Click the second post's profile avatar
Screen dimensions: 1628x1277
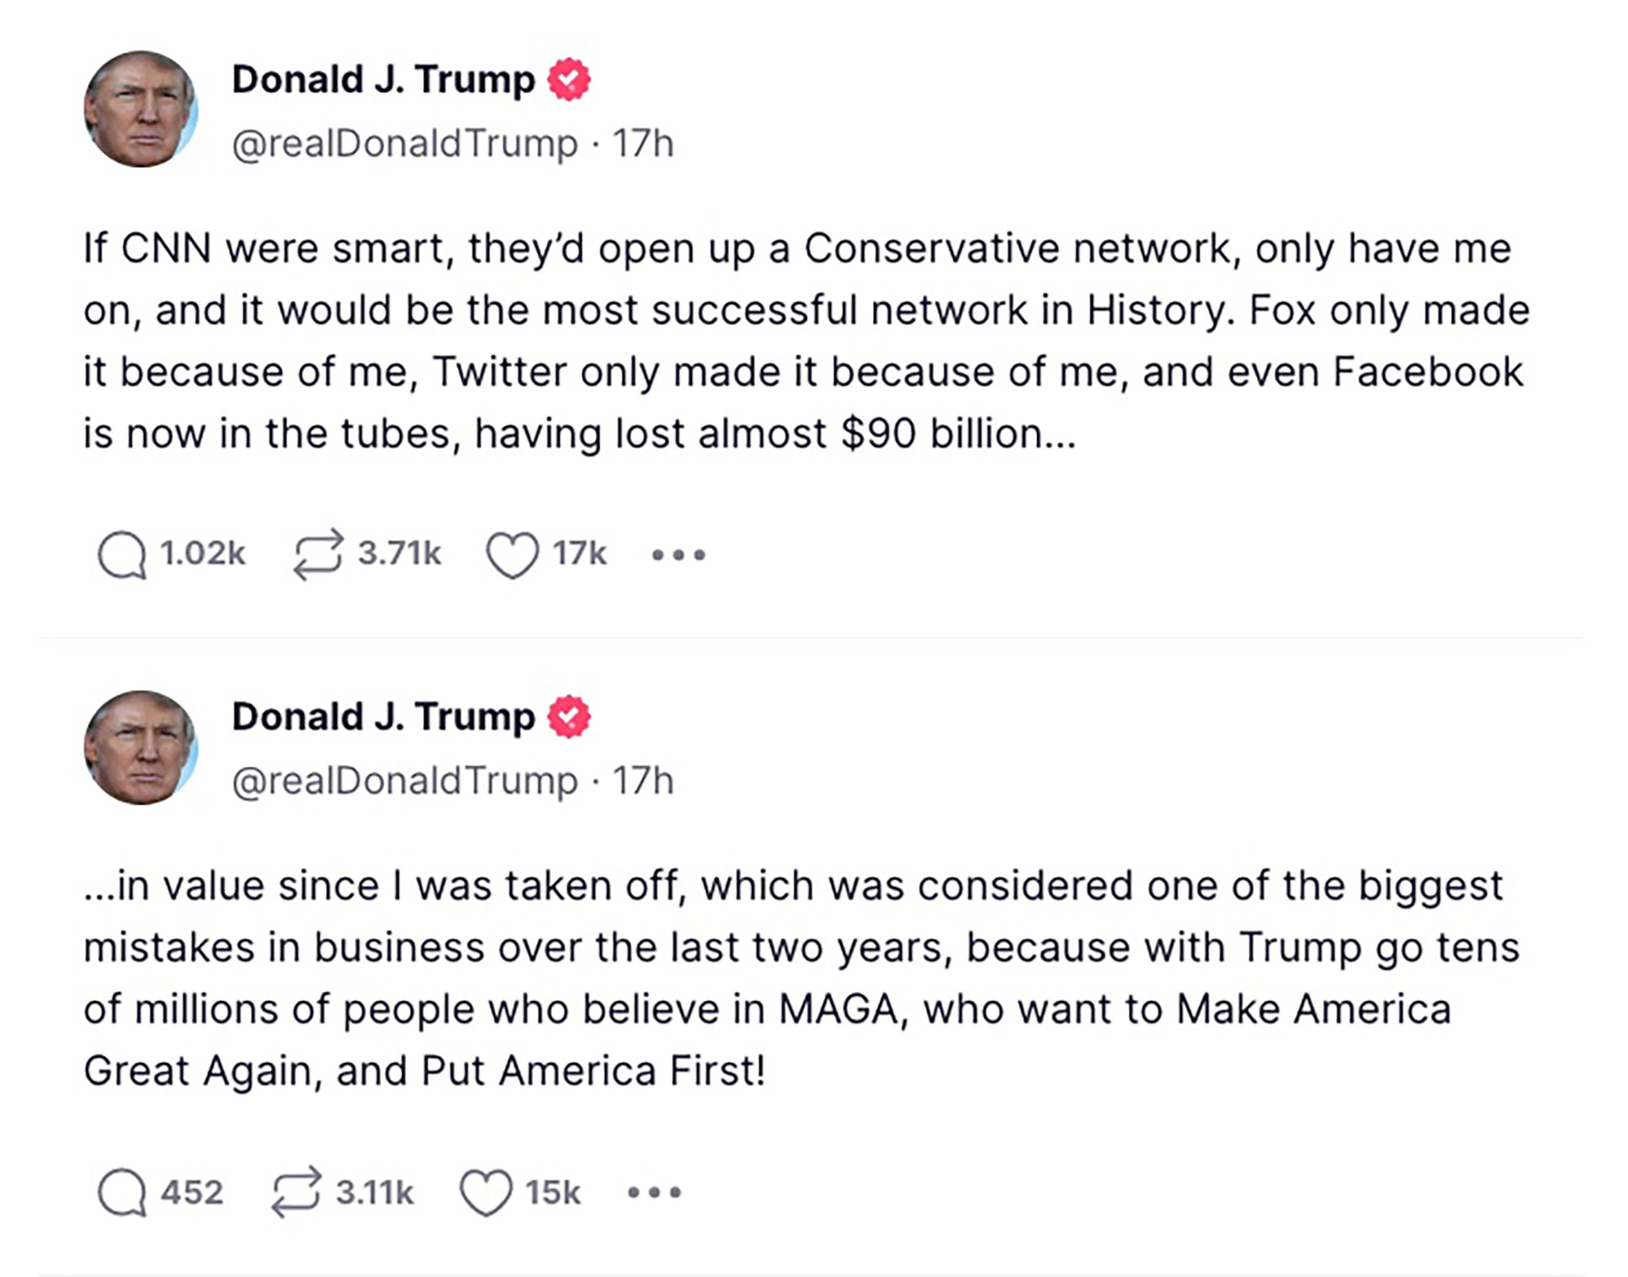[141, 747]
